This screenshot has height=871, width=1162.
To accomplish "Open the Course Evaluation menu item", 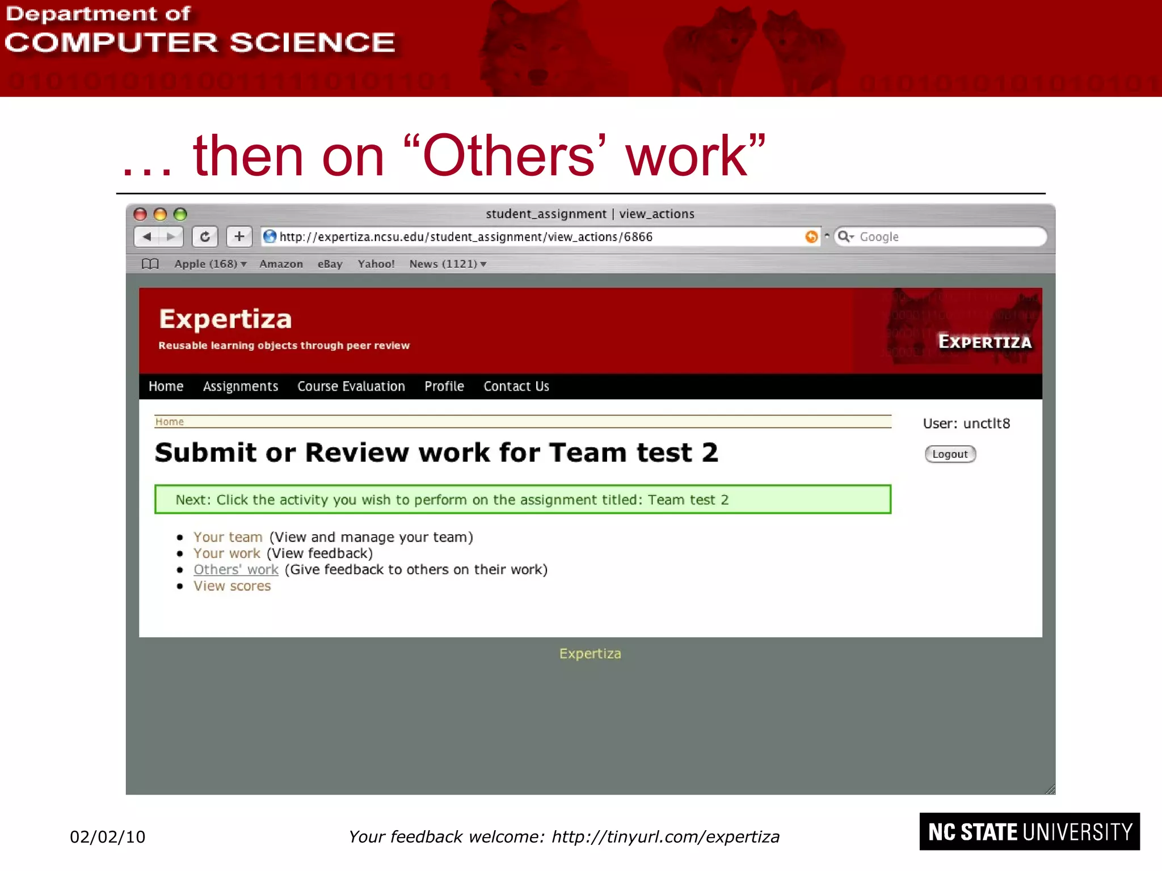I will 351,386.
